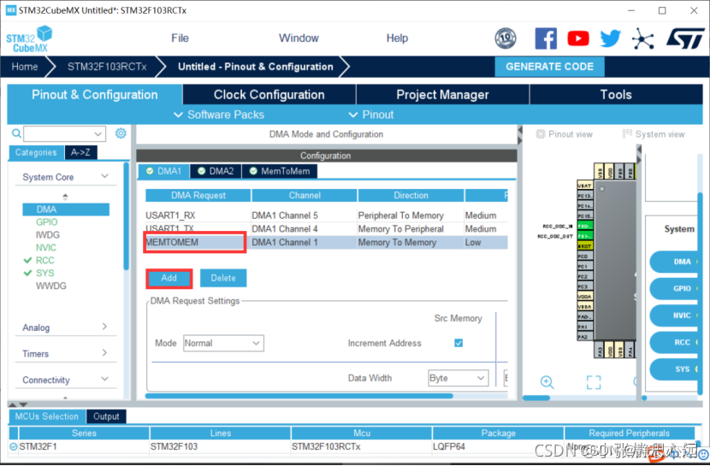Click the 10-year anniversary badge icon

506,38
